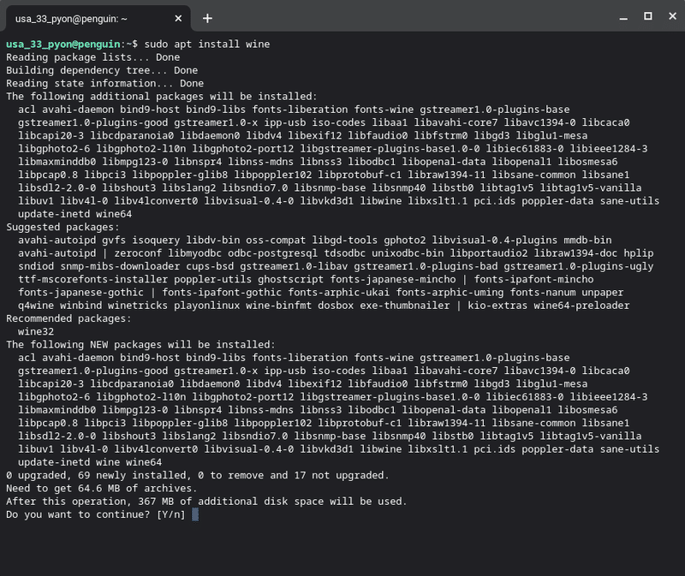Click 'gstreamer1.0-libav' in suggested packages

[294, 266]
